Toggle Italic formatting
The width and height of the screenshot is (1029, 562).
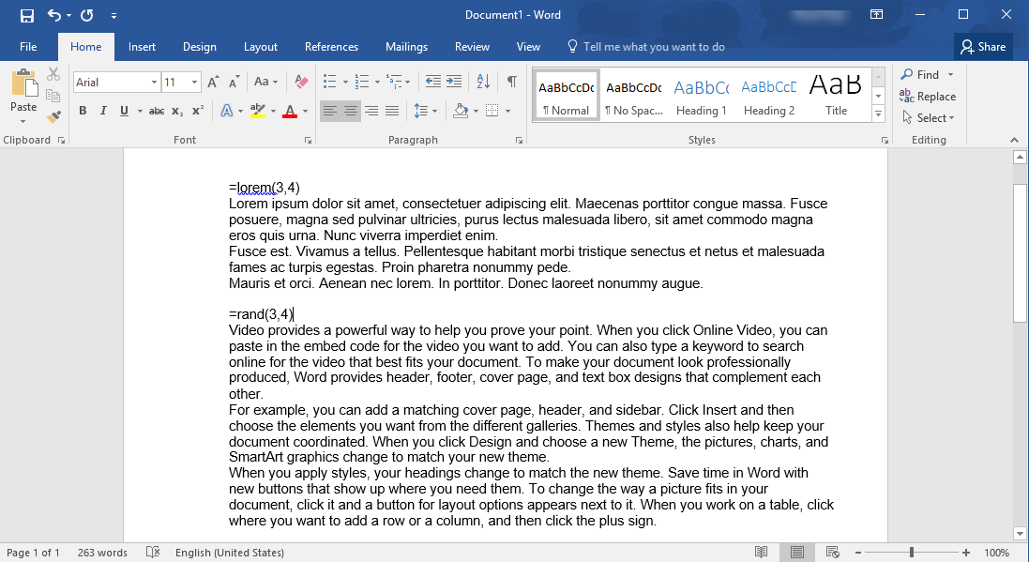(103, 111)
